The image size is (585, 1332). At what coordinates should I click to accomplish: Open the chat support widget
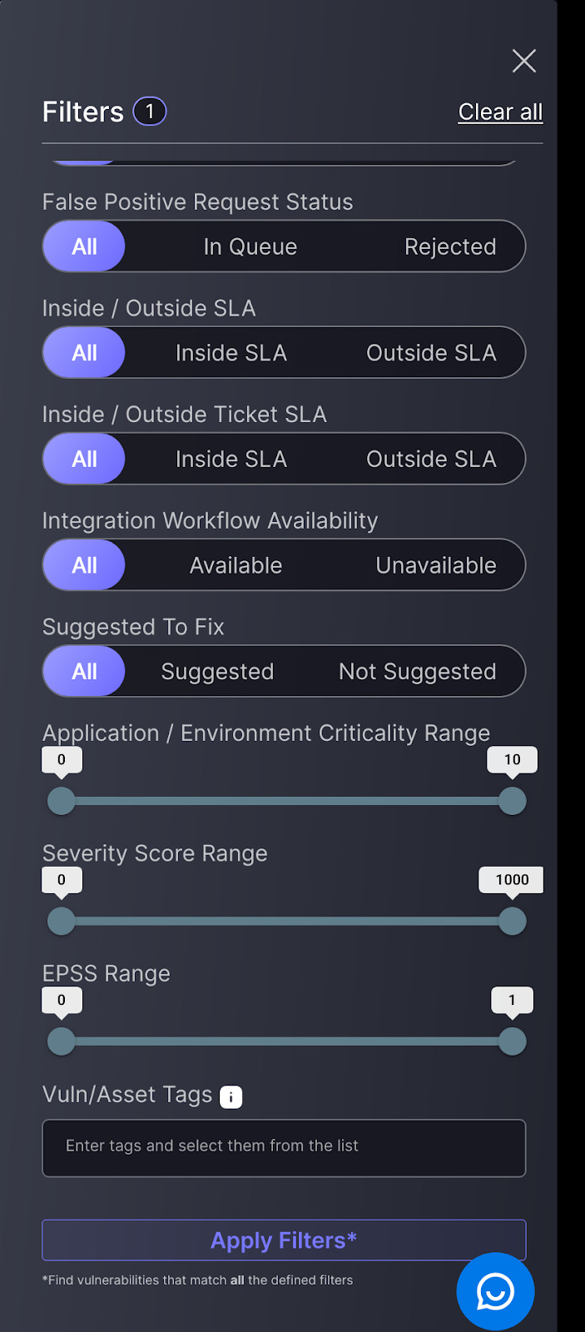tap(494, 1291)
